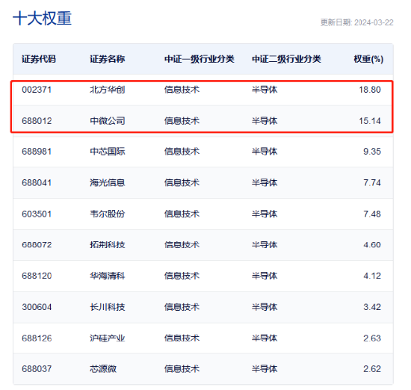This screenshot has width=411, height=390.
Task: Click weight value 7.48
Action: [372, 214]
